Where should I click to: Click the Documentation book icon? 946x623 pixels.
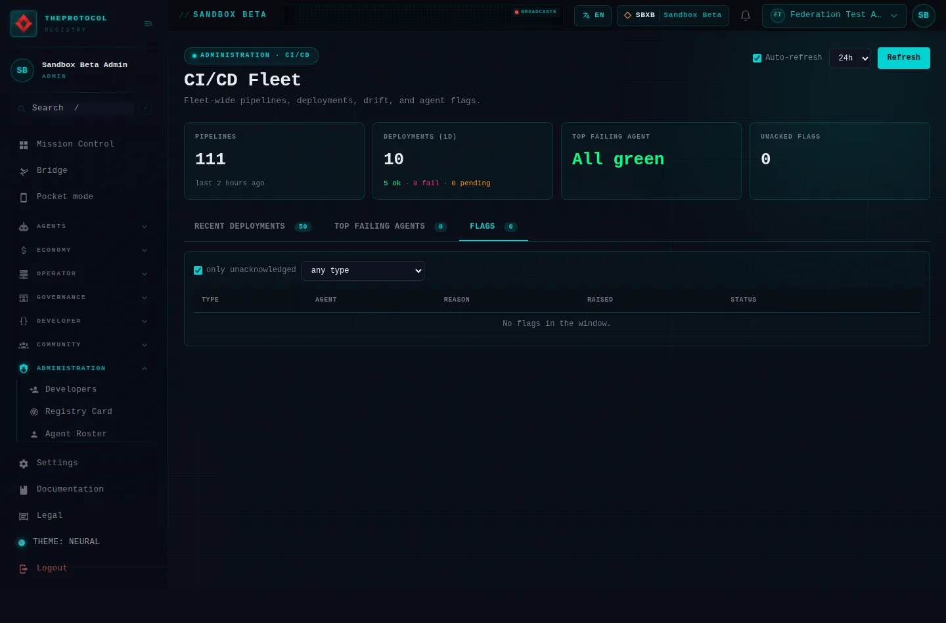pyautogui.click(x=24, y=490)
